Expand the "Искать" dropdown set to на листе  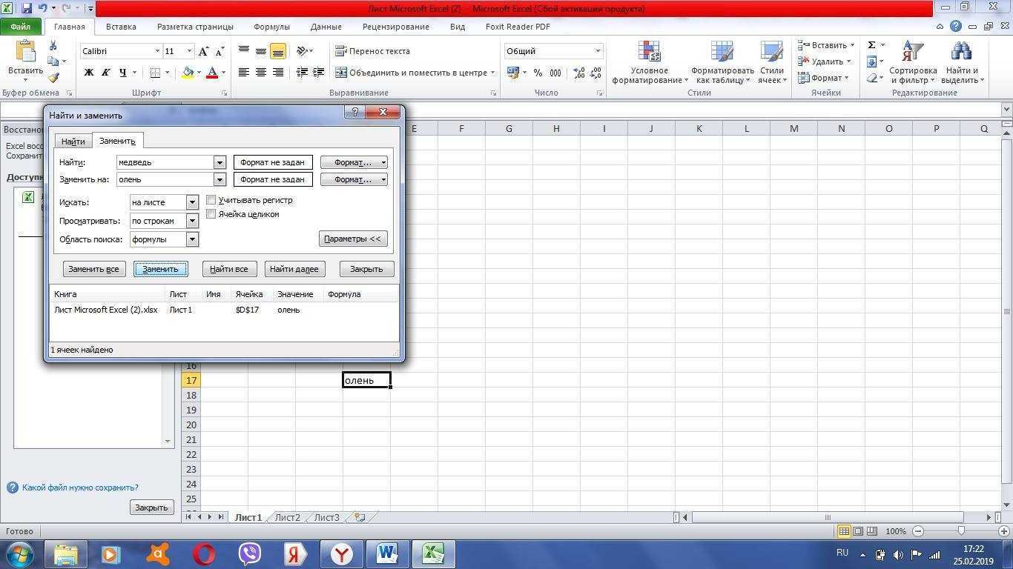pos(192,202)
